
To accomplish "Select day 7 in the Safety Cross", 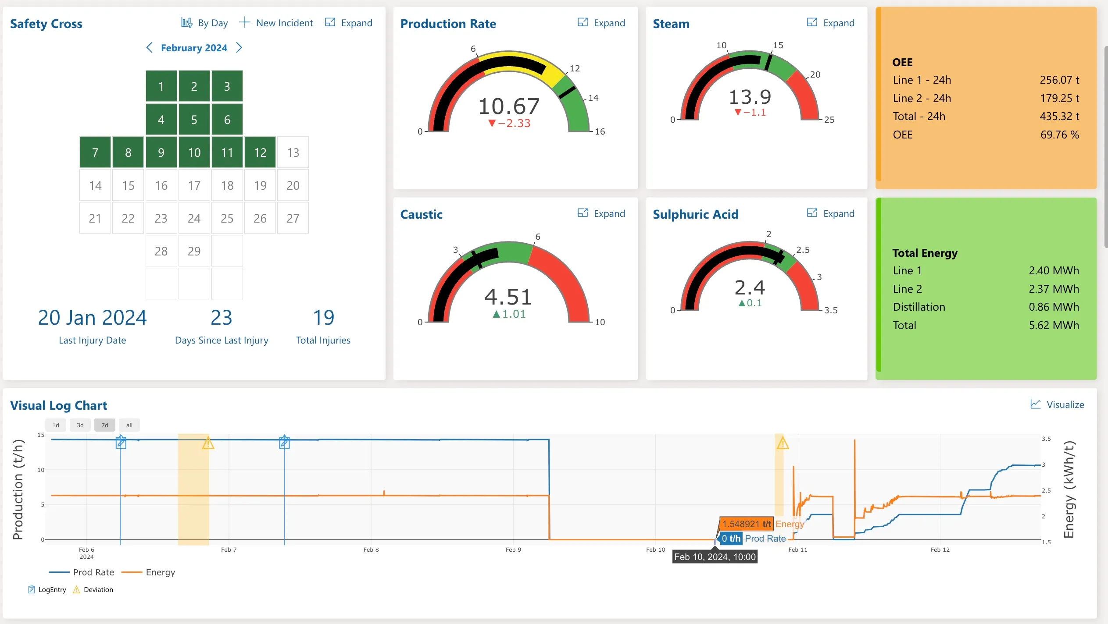I will 95,152.
